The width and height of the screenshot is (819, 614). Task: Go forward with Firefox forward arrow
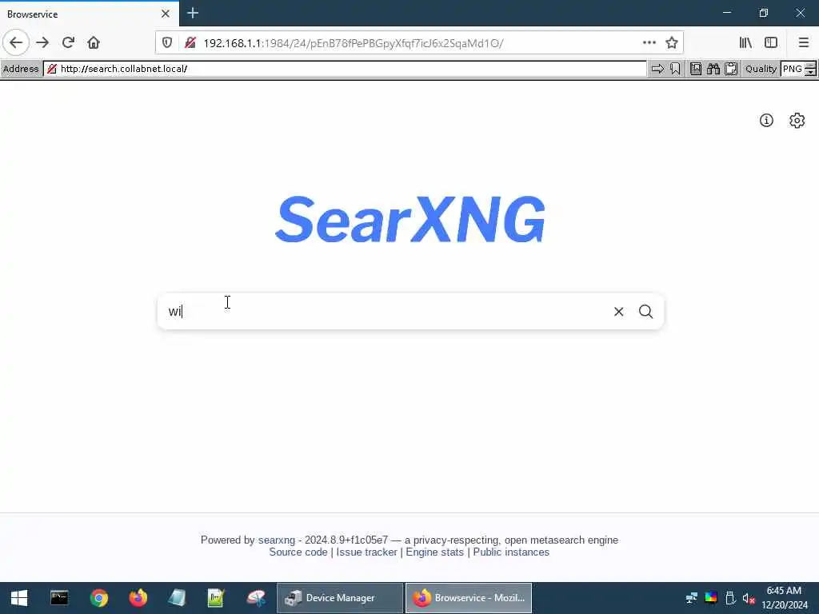click(42, 42)
